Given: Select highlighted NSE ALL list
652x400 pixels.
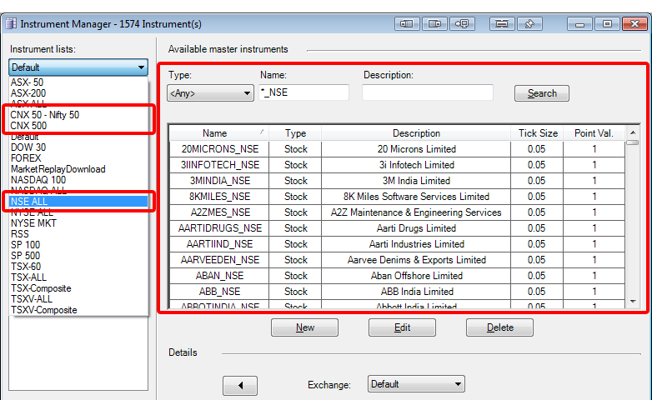Looking at the screenshot, I should click(78, 202).
